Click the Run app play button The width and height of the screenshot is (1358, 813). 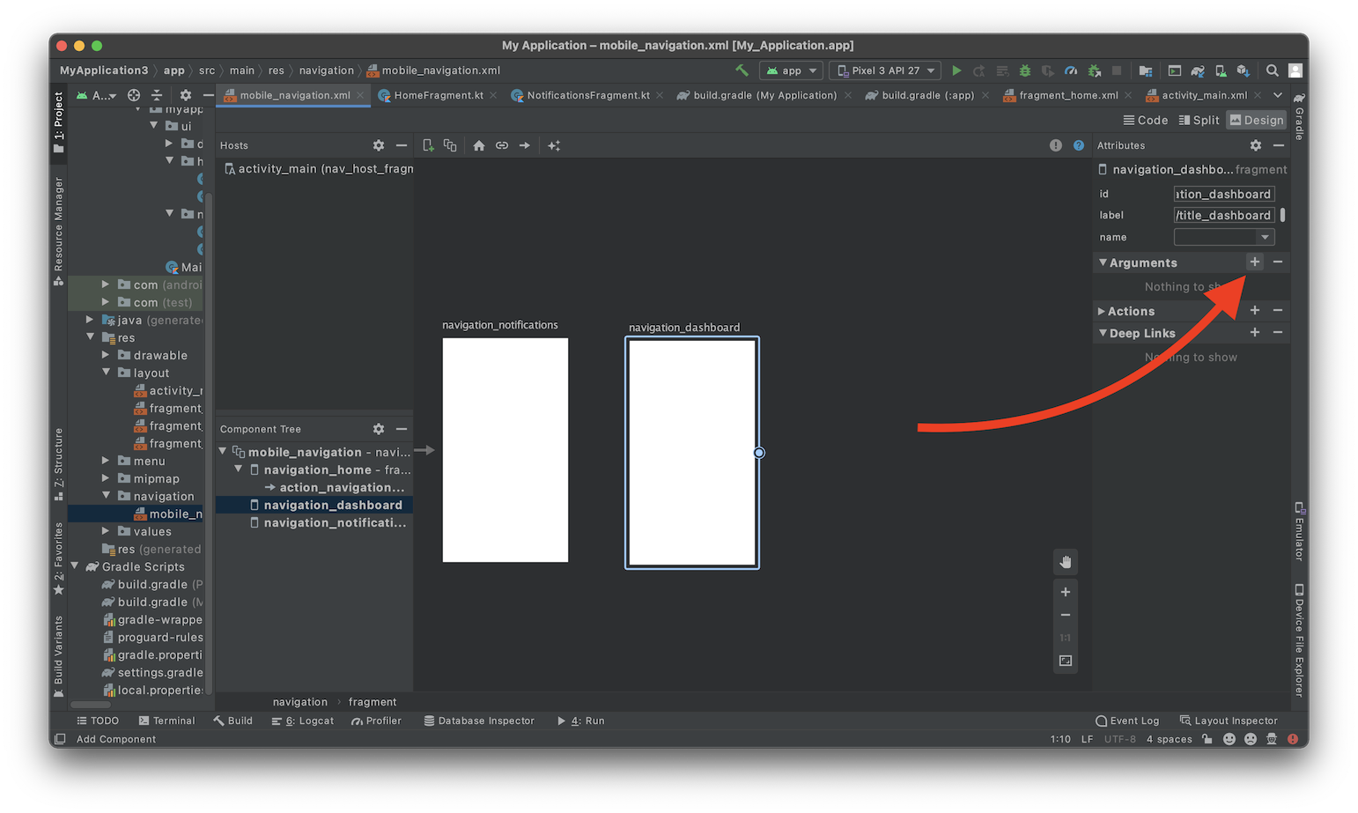[x=956, y=70]
